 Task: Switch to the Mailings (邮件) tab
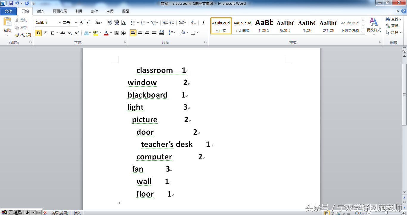pyautogui.click(x=94, y=11)
